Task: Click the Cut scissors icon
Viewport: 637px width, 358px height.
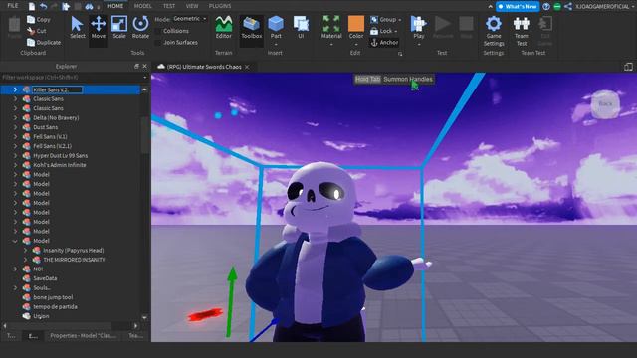Action: pyautogui.click(x=31, y=31)
